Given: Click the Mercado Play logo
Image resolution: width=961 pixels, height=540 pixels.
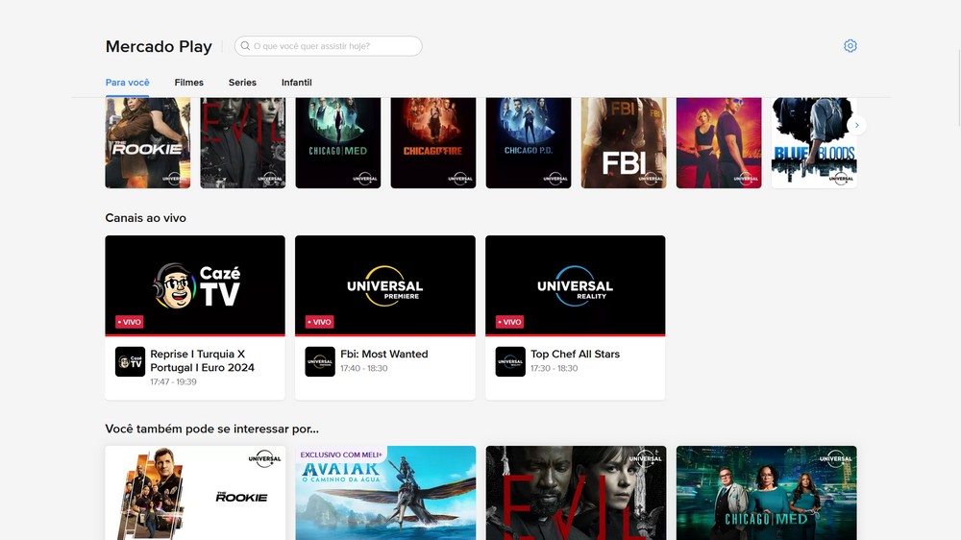Looking at the screenshot, I should pyautogui.click(x=159, y=46).
